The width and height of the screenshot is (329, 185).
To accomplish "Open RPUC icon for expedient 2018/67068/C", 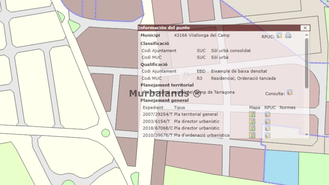I will 268,128.
